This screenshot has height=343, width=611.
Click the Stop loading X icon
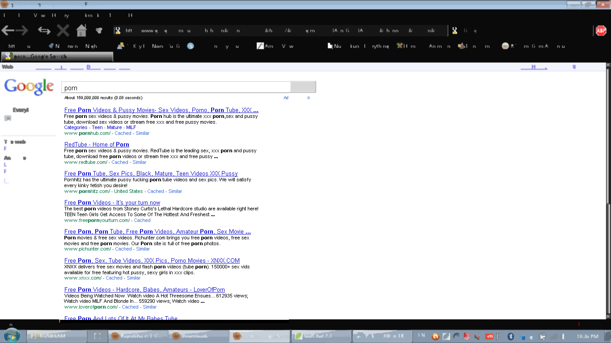click(x=63, y=30)
